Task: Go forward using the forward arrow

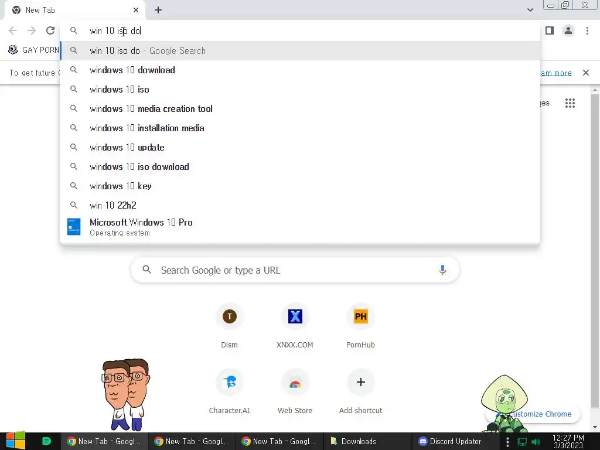Action: [x=32, y=30]
